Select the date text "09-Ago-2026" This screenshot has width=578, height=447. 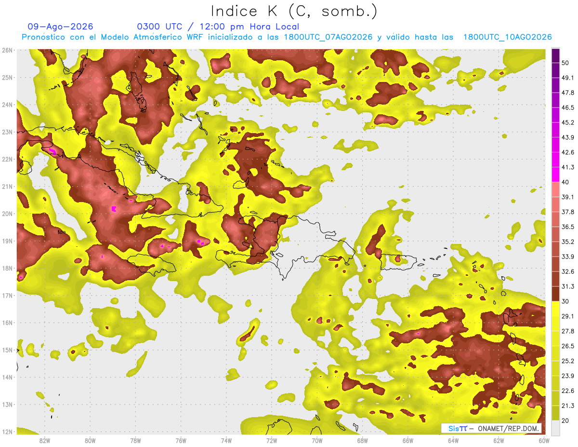(x=61, y=27)
